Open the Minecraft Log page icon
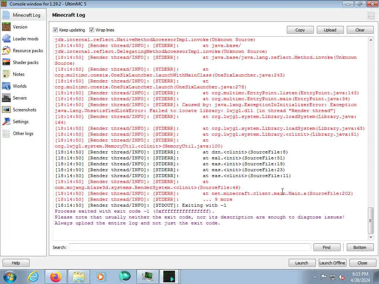 pyautogui.click(x=6, y=15)
